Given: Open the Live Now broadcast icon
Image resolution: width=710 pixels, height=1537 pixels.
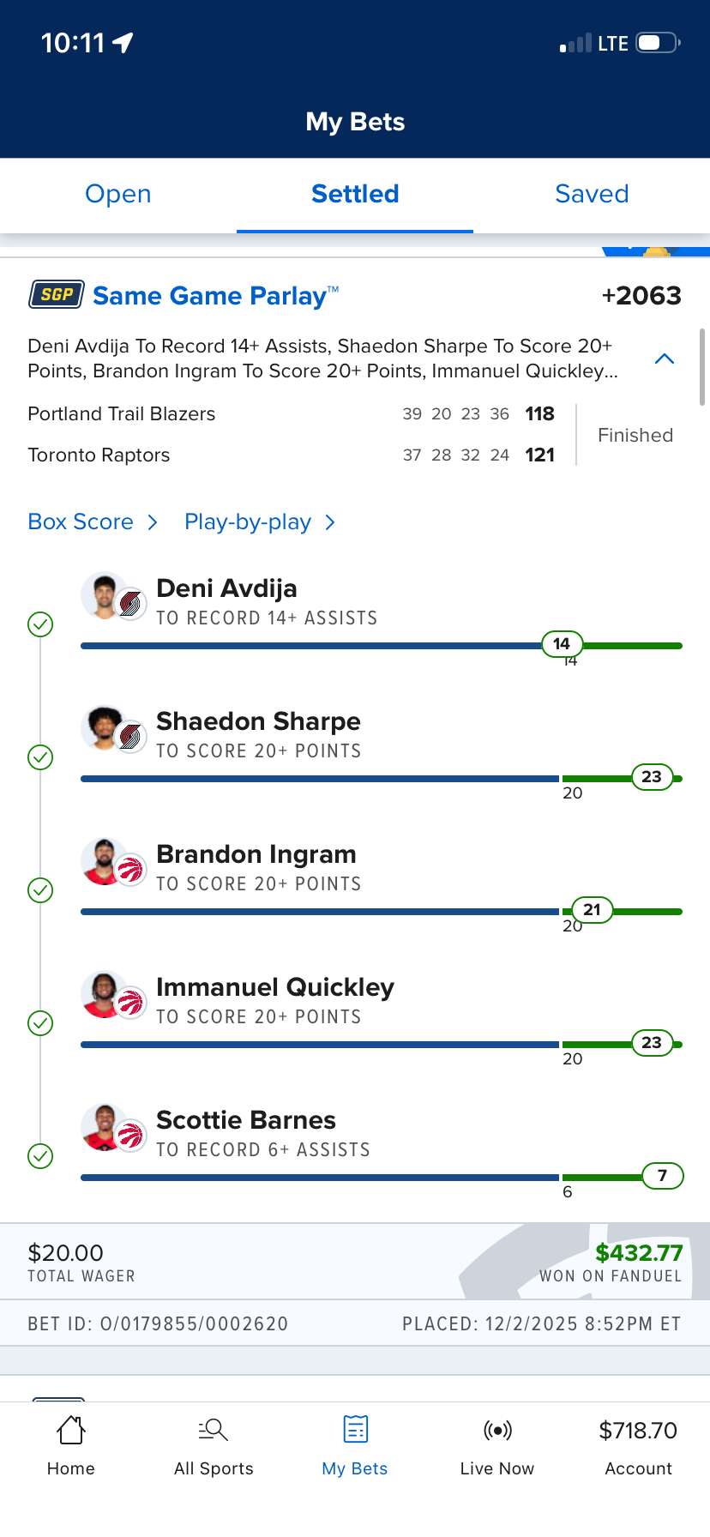Looking at the screenshot, I should tap(497, 1430).
